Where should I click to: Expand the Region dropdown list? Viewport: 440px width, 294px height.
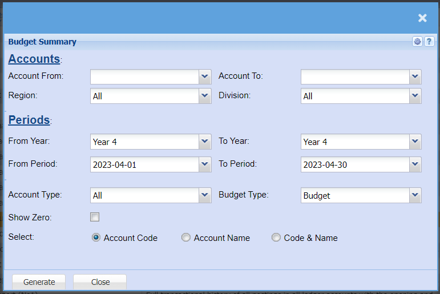pyautogui.click(x=205, y=96)
